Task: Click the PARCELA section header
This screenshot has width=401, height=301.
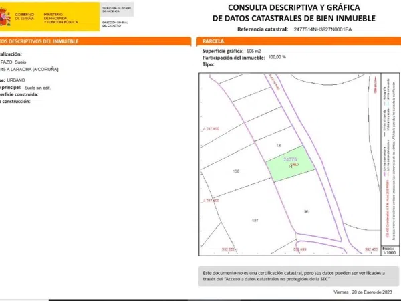Action: point(215,41)
